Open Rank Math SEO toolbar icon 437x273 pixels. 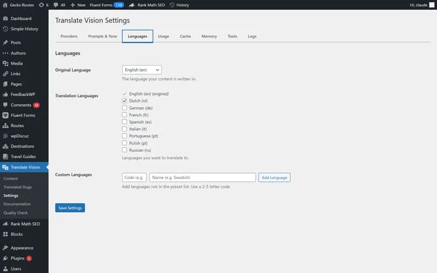click(132, 5)
